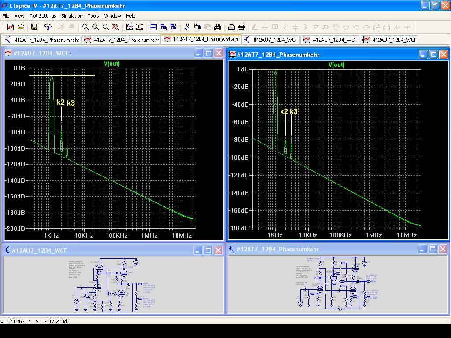This screenshot has width=451, height=338.
Task: Click V(out) trace label in #12AU7_12B4_WCF plot
Action: tap(112, 64)
